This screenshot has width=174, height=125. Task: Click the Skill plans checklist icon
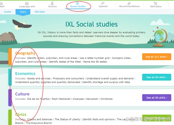156,3
